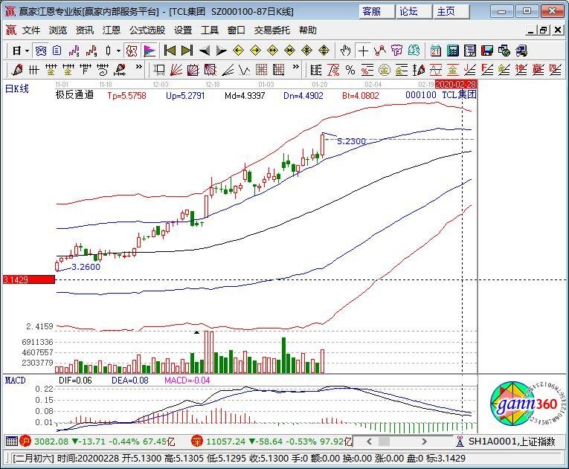Viewport: 569px width, 469px height.
Task: Click the purple 节 icon
Action: (x=397, y=51)
